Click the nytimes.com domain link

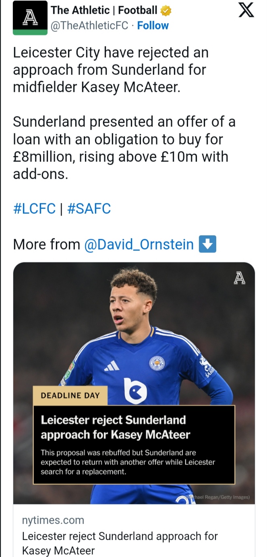click(x=53, y=520)
